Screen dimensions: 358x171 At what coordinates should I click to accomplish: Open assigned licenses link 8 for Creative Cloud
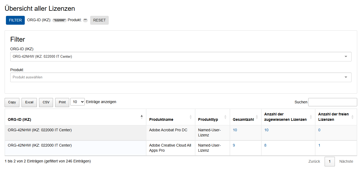click(265, 145)
